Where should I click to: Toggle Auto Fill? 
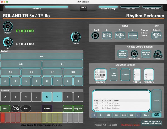click(x=125, y=75)
